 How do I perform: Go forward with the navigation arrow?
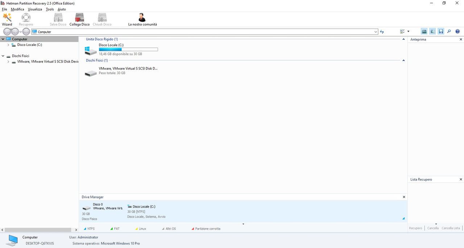point(15,32)
